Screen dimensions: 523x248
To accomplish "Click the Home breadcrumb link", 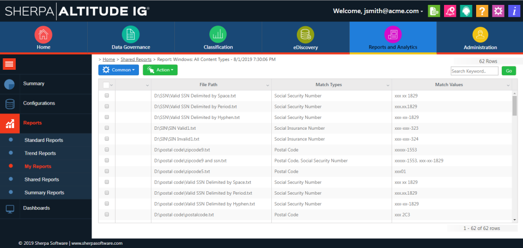I will click(109, 59).
